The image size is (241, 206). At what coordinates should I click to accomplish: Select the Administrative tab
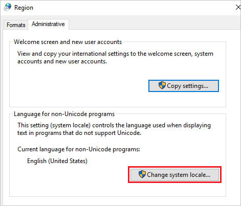pyautogui.click(x=48, y=24)
